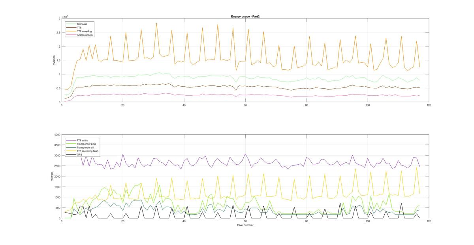Image resolution: width=474 pixels, height=245 pixels.
Task: Click the "mAmps" y-axis label of upper chart
Action: (55, 60)
